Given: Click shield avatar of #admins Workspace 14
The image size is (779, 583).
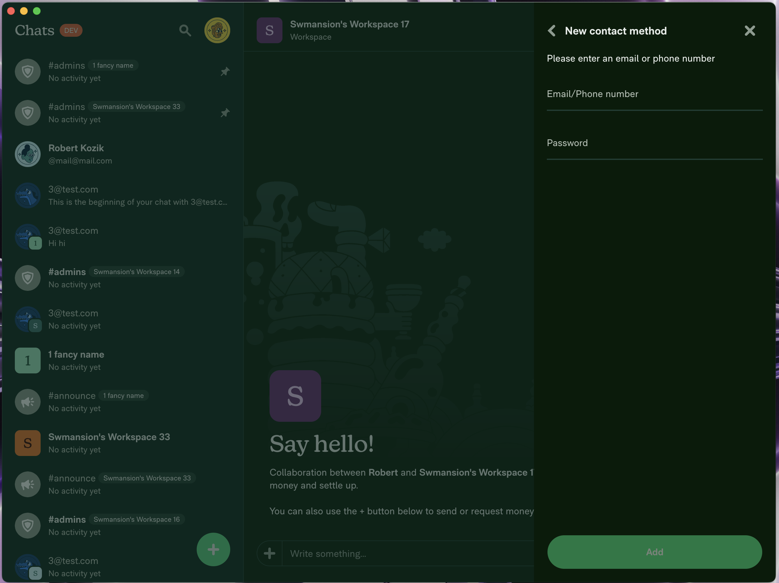Looking at the screenshot, I should coord(27,278).
